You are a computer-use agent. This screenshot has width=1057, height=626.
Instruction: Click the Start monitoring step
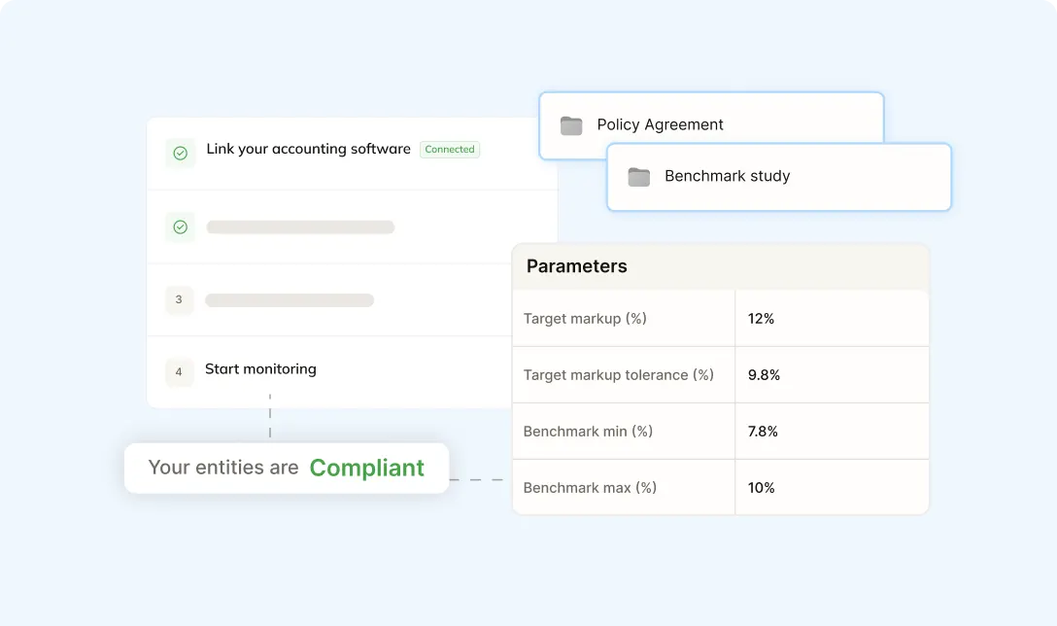click(260, 369)
